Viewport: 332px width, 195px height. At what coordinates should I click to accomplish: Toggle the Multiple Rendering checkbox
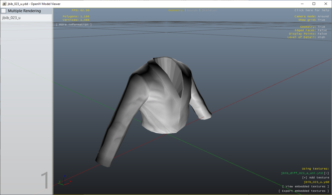pyautogui.click(x=4, y=11)
